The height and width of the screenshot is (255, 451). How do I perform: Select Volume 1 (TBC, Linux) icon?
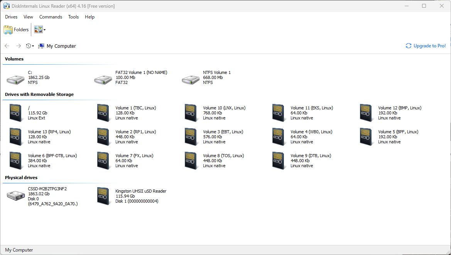click(103, 113)
